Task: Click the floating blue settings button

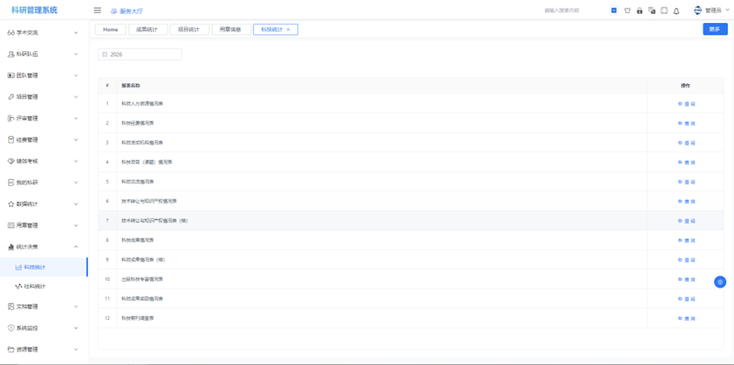Action: (720, 282)
